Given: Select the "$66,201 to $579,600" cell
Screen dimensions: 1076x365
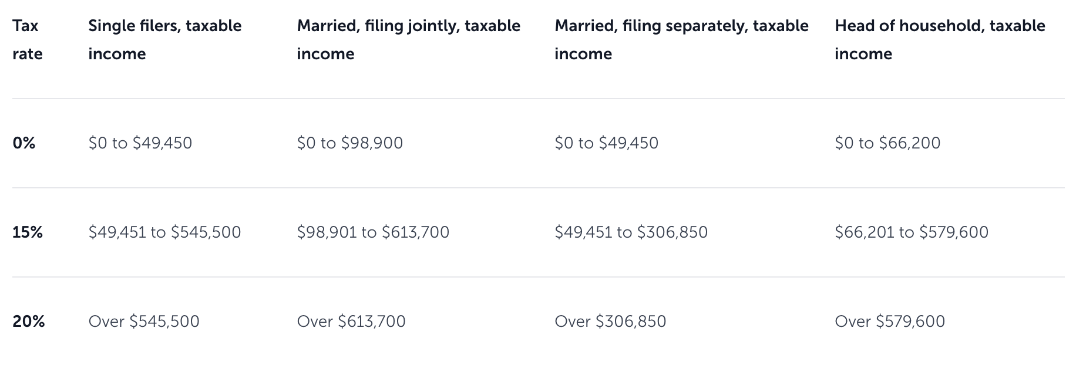Looking at the screenshot, I should tap(912, 232).
